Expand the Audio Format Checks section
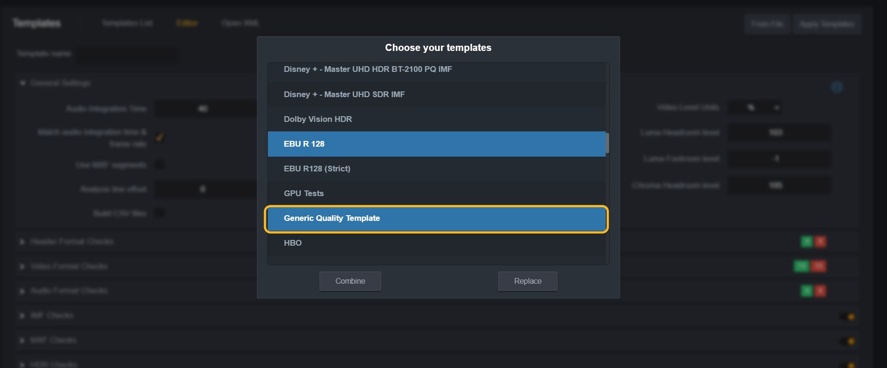887x368 pixels. pos(22,291)
